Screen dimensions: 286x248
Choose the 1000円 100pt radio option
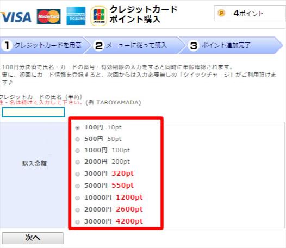[x=78, y=151]
